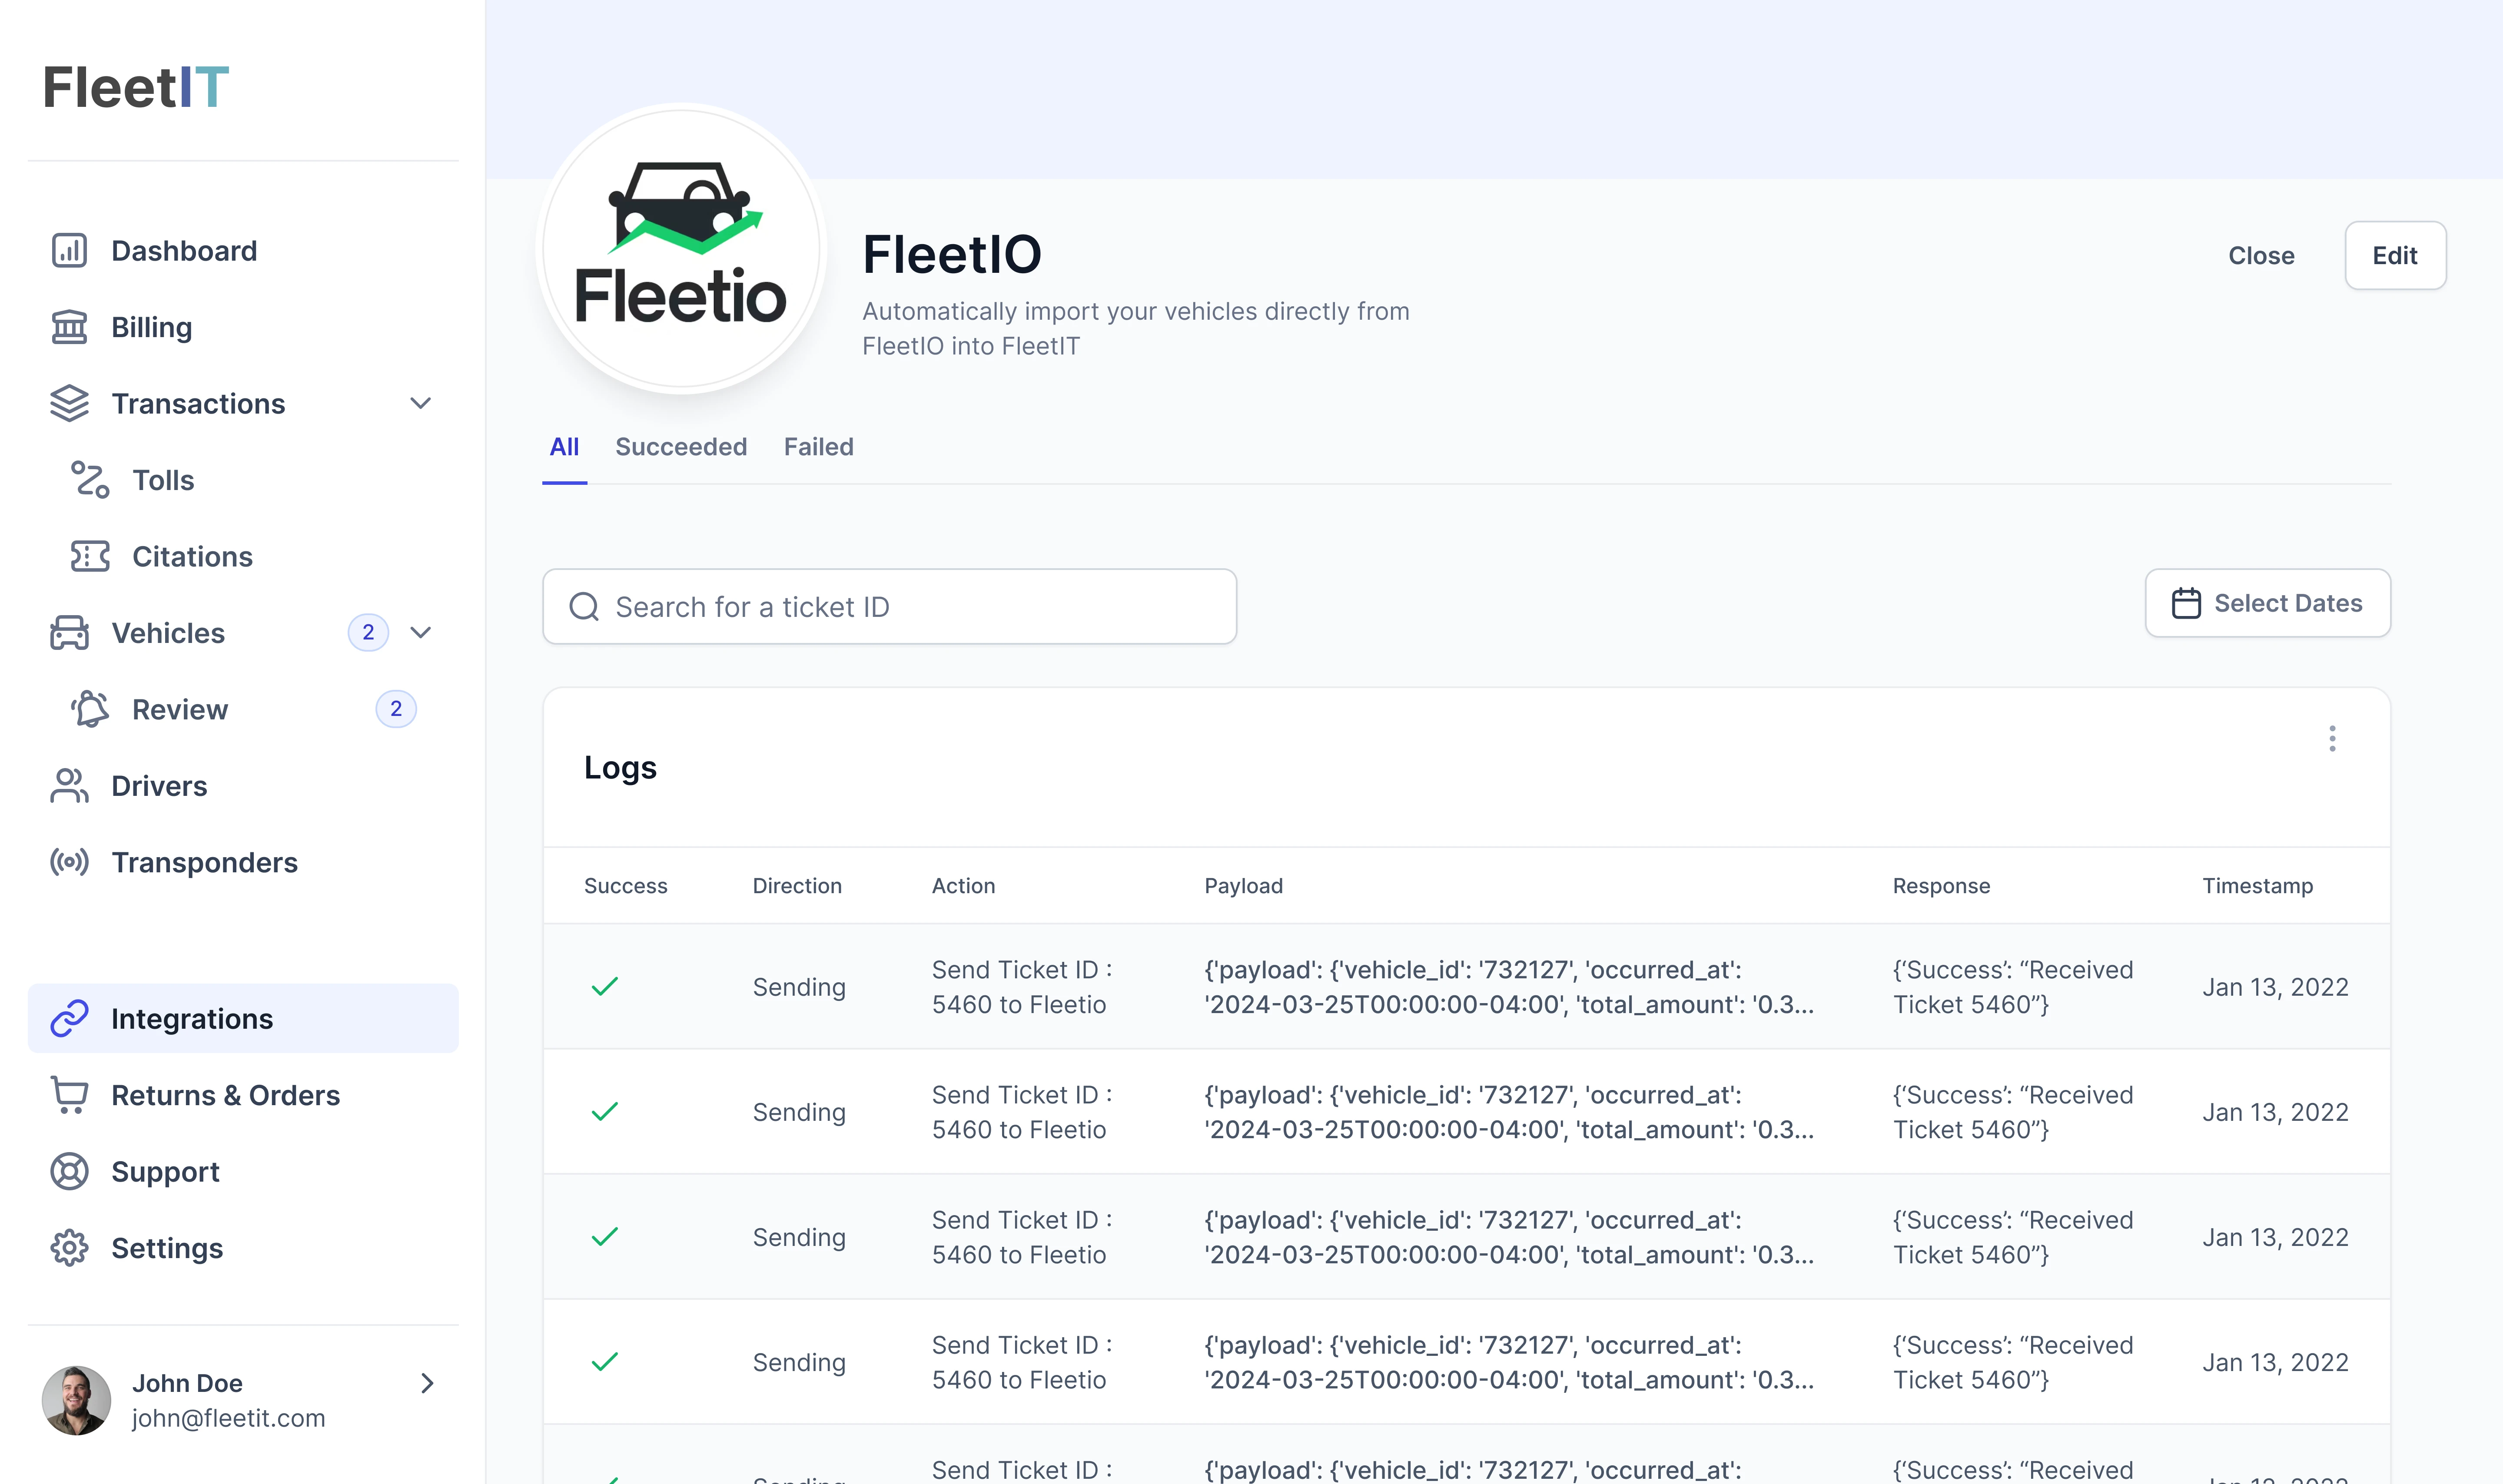Screen dimensions: 2503x1484
Task: Select the Citations ticket icon
Action: pyautogui.click(x=90, y=556)
